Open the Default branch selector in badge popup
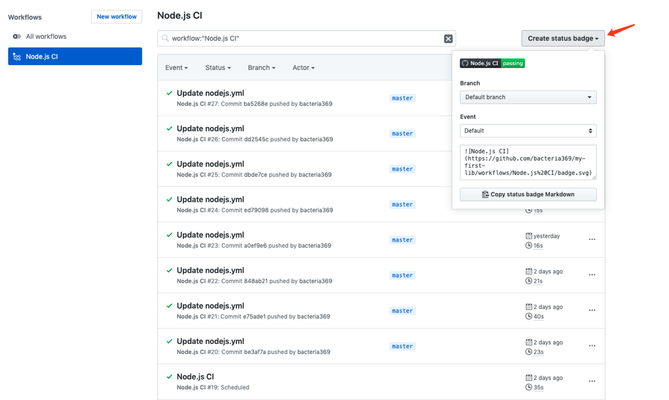The height and width of the screenshot is (400, 669). 528,97
